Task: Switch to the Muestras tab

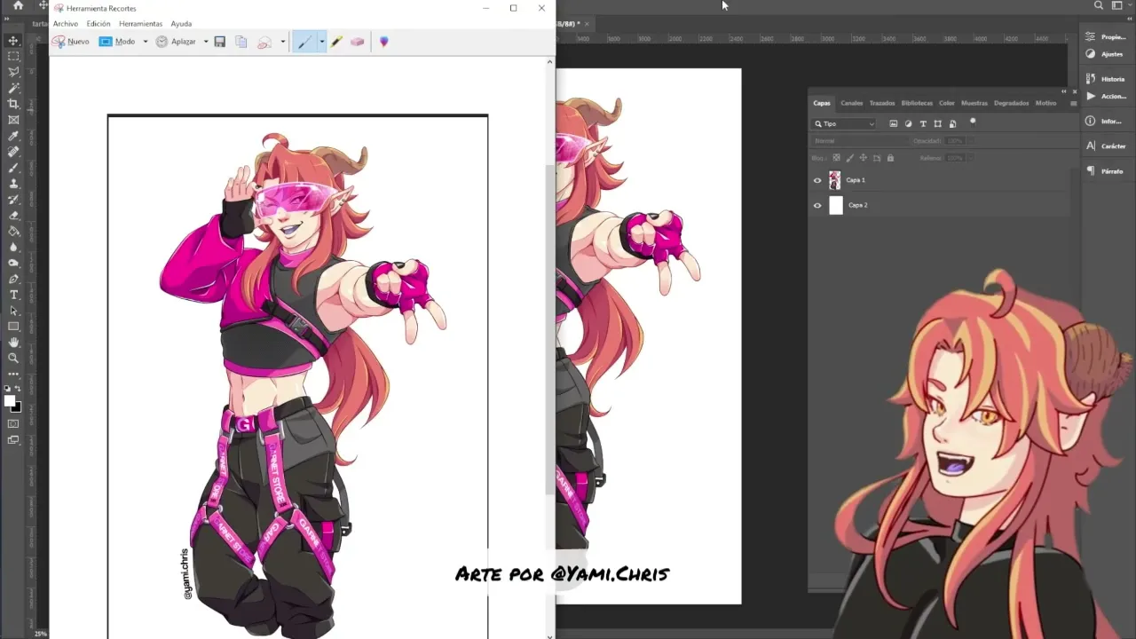Action: (x=974, y=103)
